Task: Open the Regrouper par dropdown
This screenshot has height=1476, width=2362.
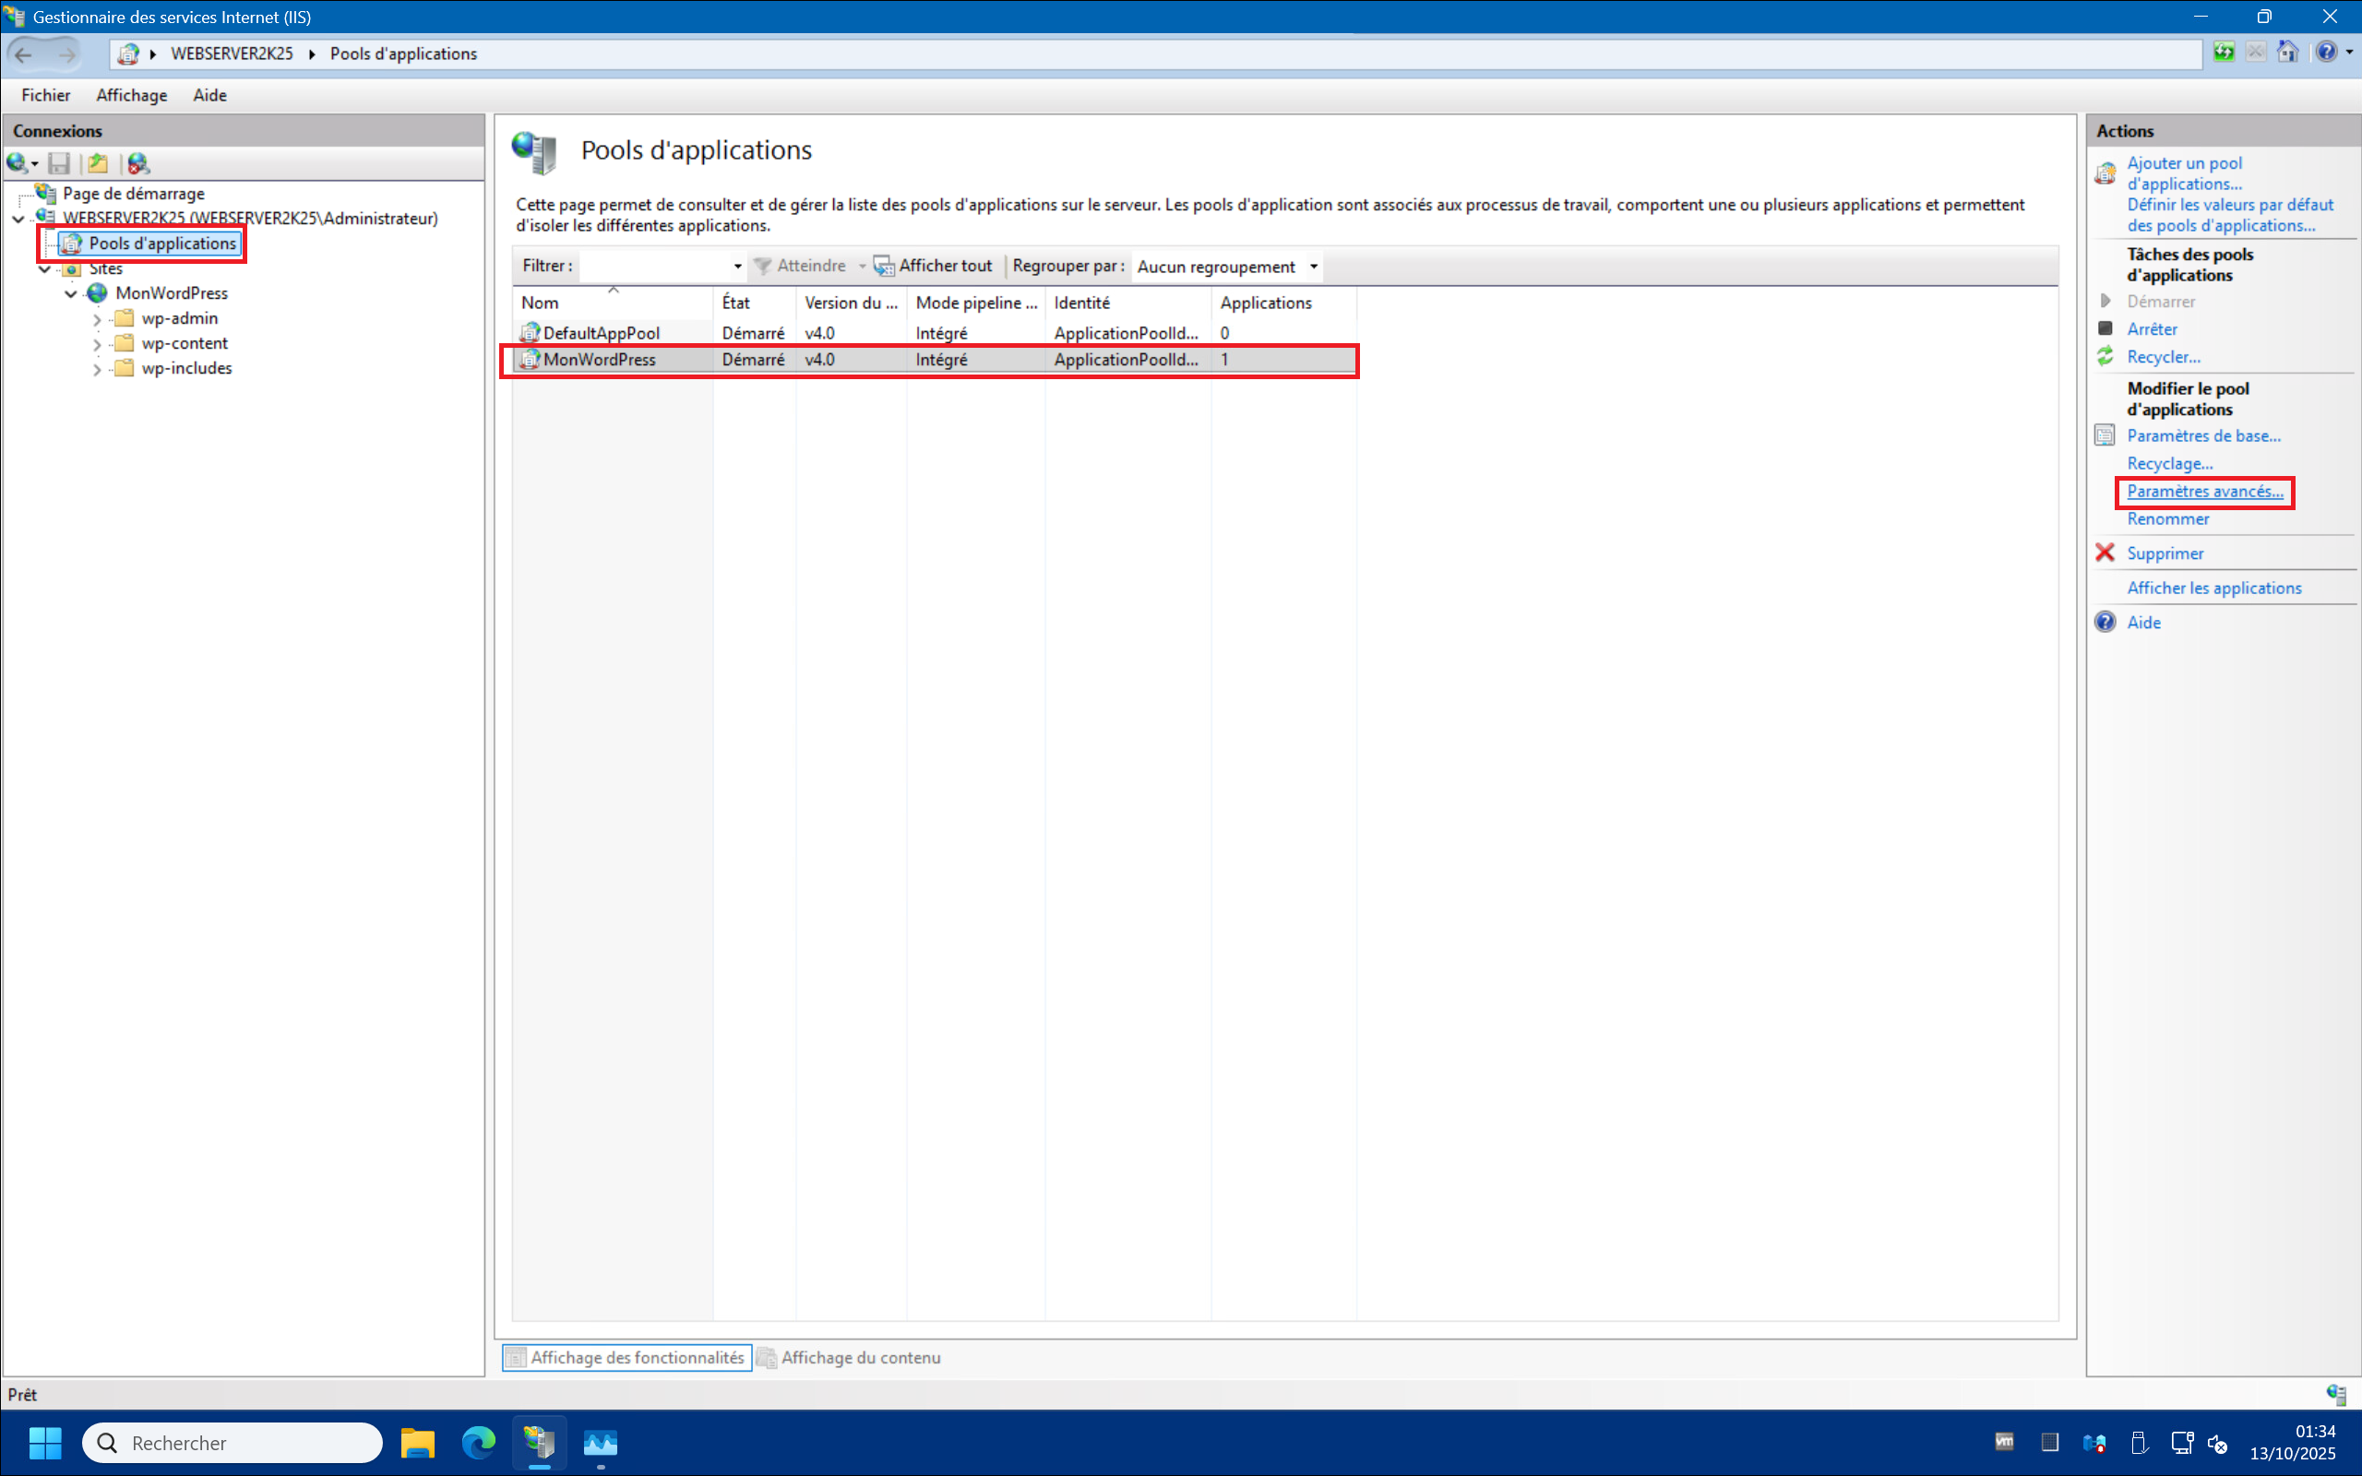Action: 1313,267
